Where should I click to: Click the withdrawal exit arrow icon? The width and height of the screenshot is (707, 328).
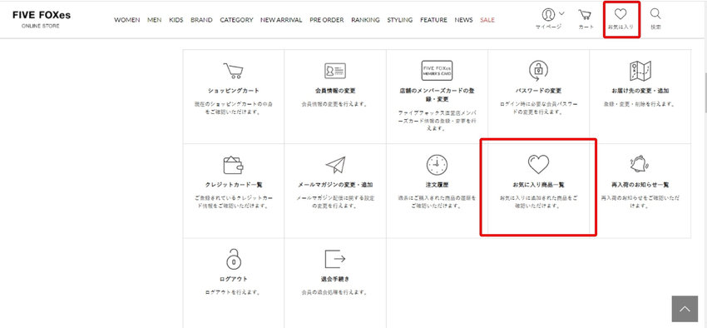pos(335,259)
